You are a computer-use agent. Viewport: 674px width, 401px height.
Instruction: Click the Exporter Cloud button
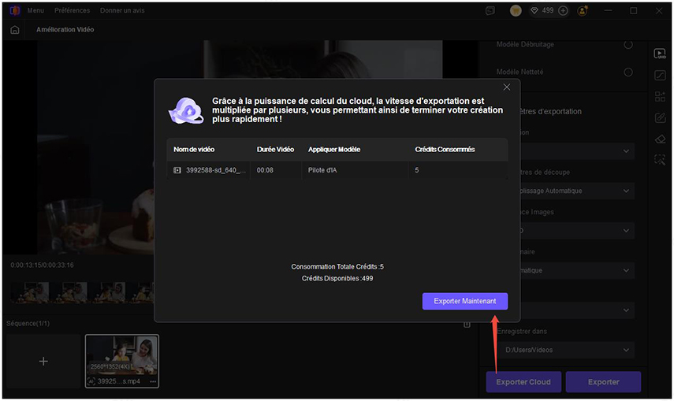(523, 381)
